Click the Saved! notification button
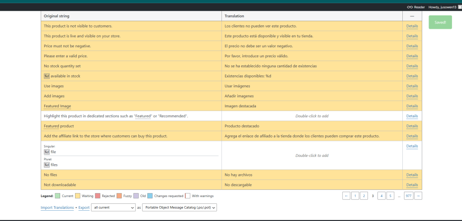 pyautogui.click(x=440, y=23)
